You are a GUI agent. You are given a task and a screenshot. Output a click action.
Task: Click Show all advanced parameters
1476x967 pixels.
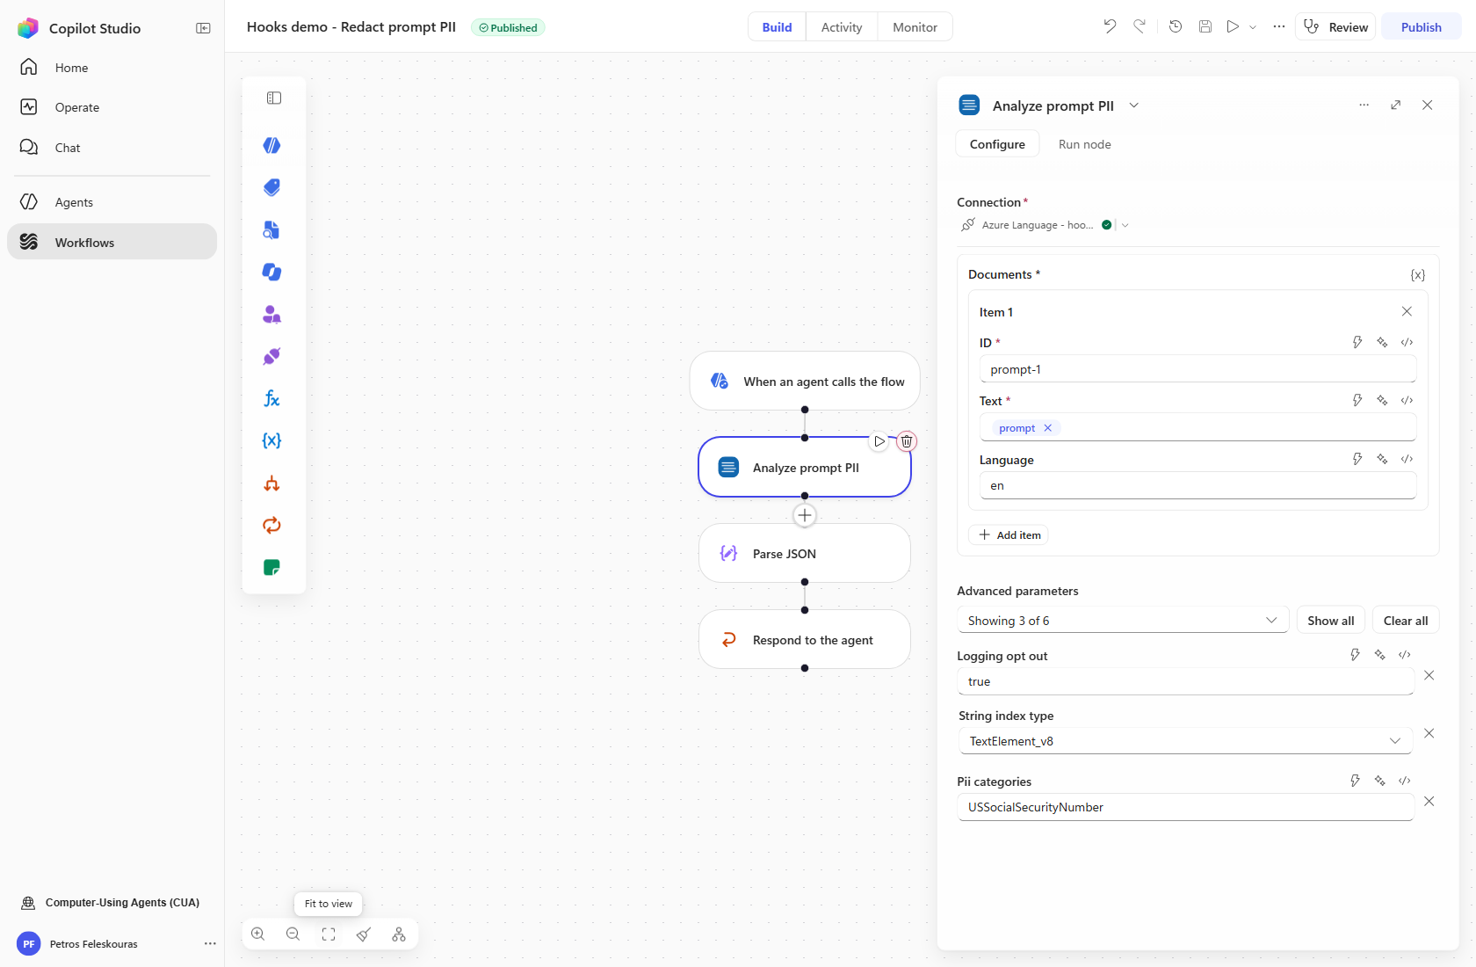coord(1331,620)
